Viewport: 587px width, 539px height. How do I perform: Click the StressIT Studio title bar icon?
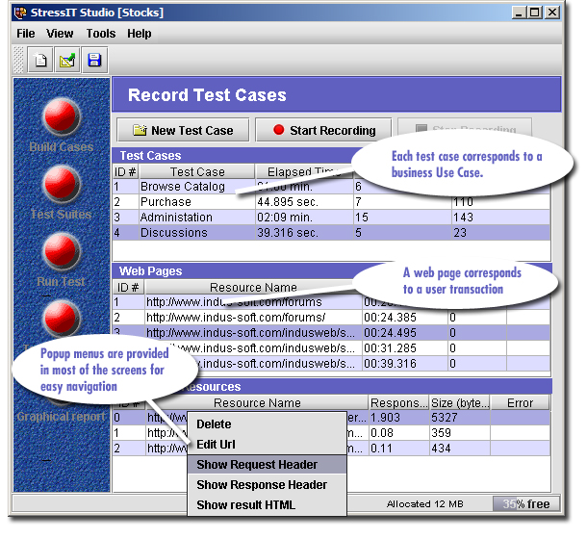(21, 13)
